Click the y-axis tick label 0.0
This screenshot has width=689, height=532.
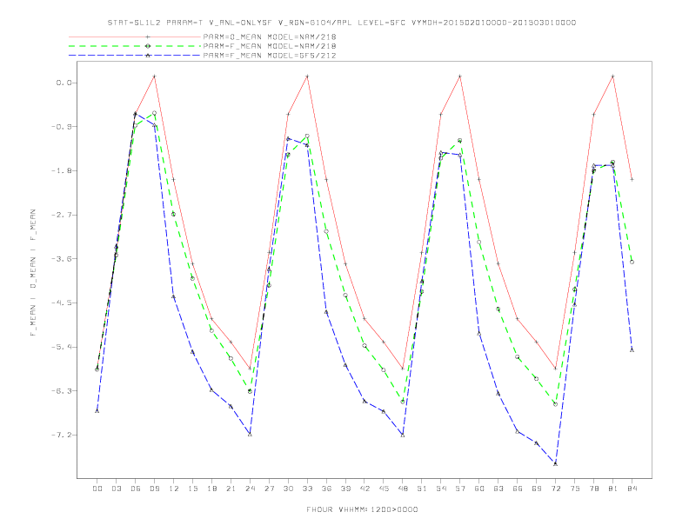63,83
